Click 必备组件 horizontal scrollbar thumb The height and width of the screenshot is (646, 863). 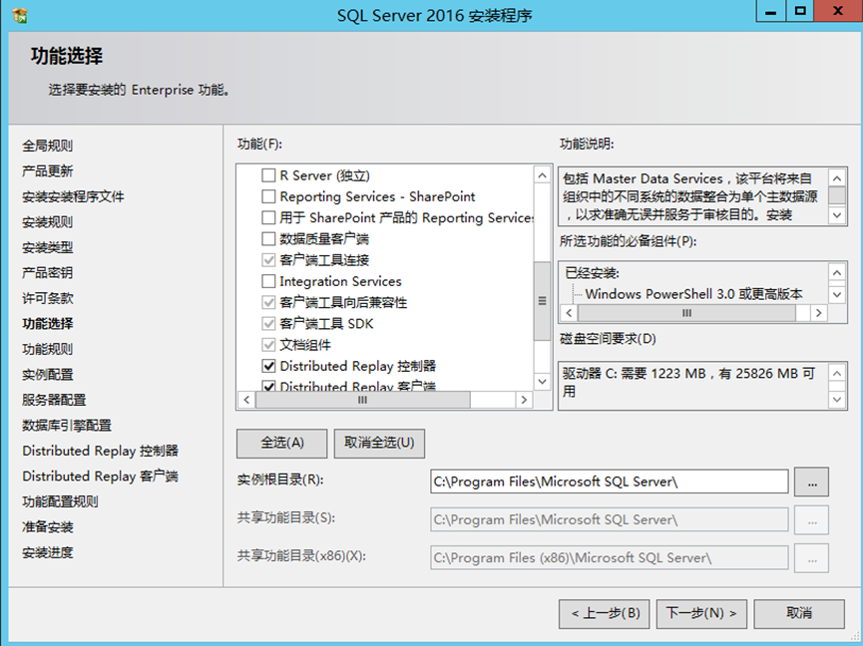[686, 313]
